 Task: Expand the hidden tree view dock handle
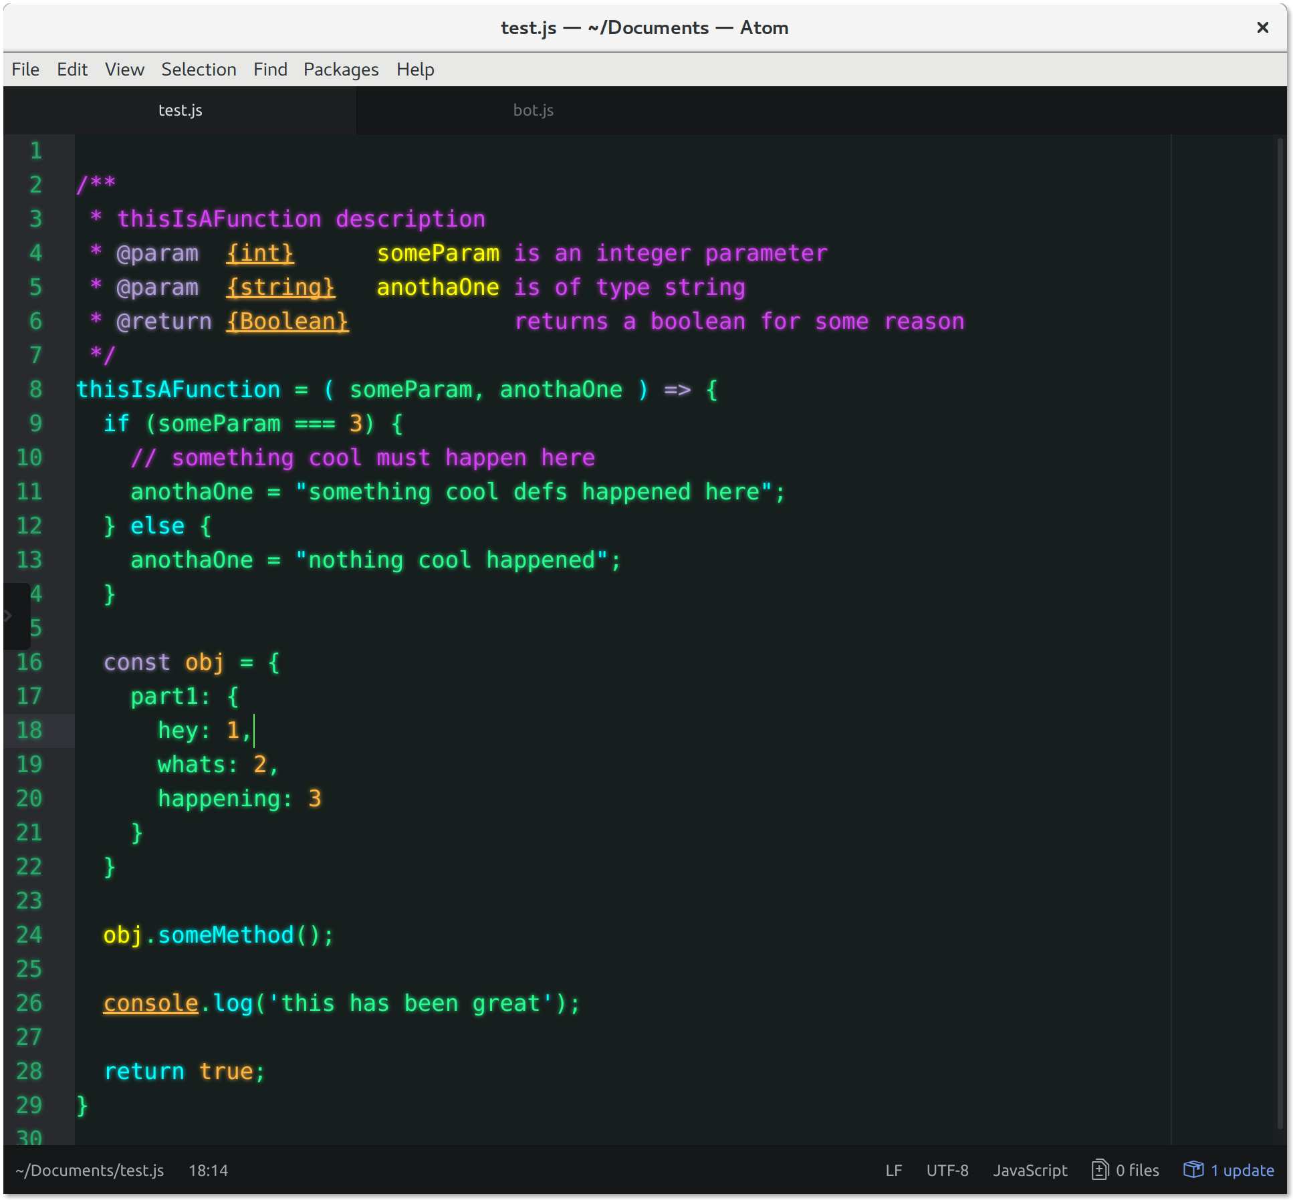[x=9, y=616]
